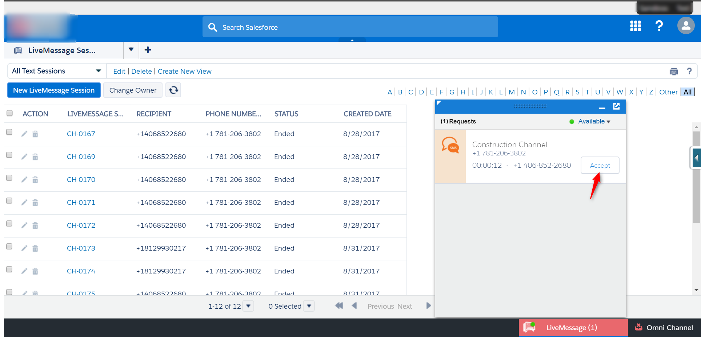Pop out the LiveMessage widget
The width and height of the screenshot is (701, 337).
[x=616, y=106]
